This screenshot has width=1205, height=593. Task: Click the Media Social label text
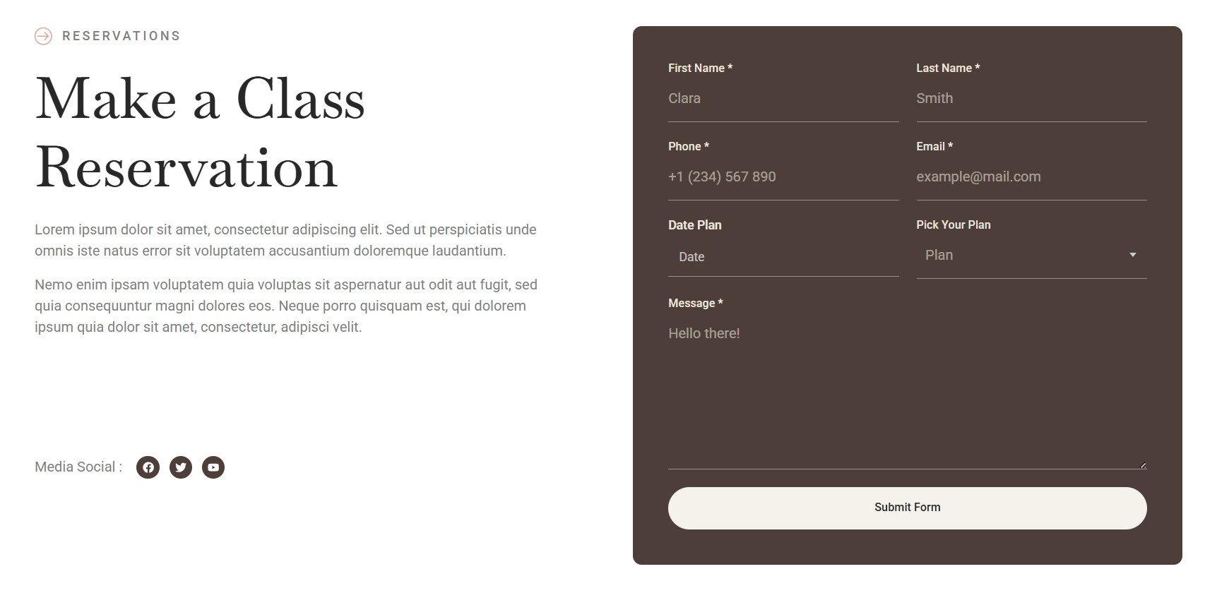(78, 467)
